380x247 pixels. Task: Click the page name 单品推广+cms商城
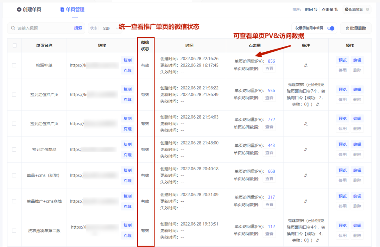[44, 201]
